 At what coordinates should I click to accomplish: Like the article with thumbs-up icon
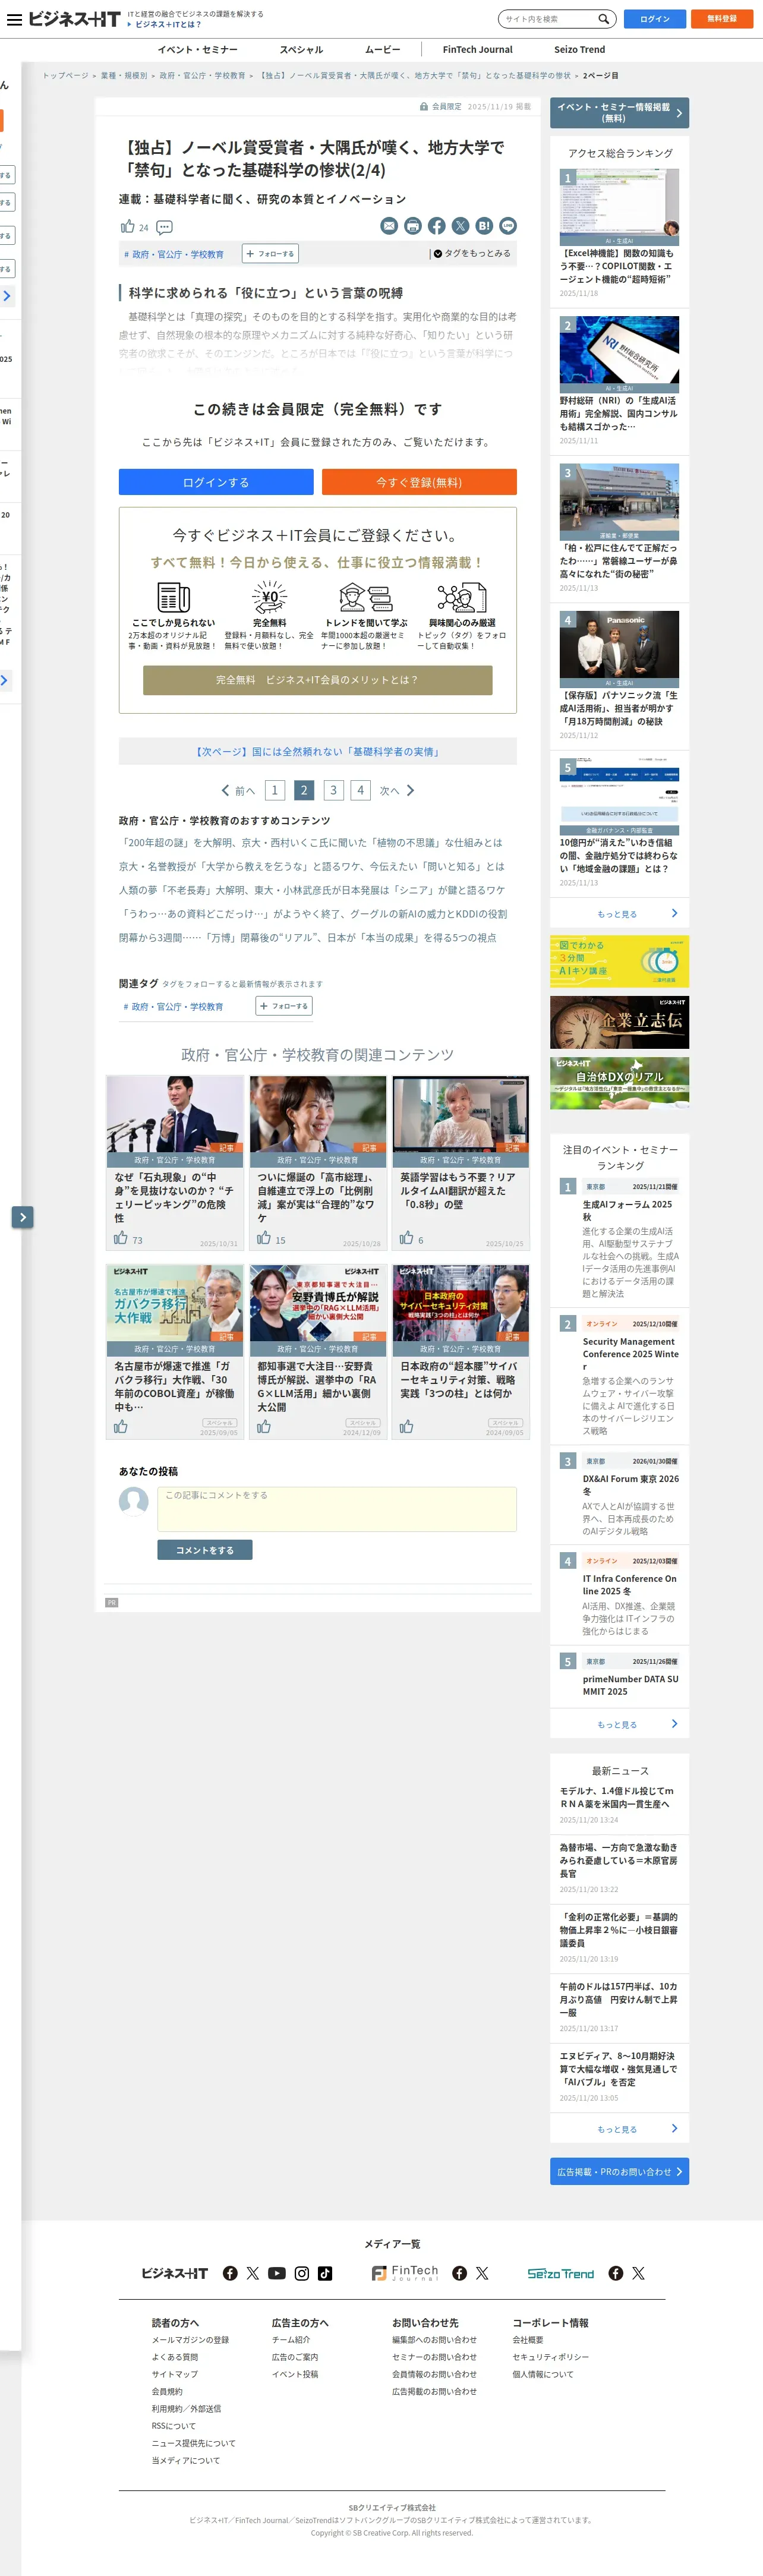click(127, 227)
